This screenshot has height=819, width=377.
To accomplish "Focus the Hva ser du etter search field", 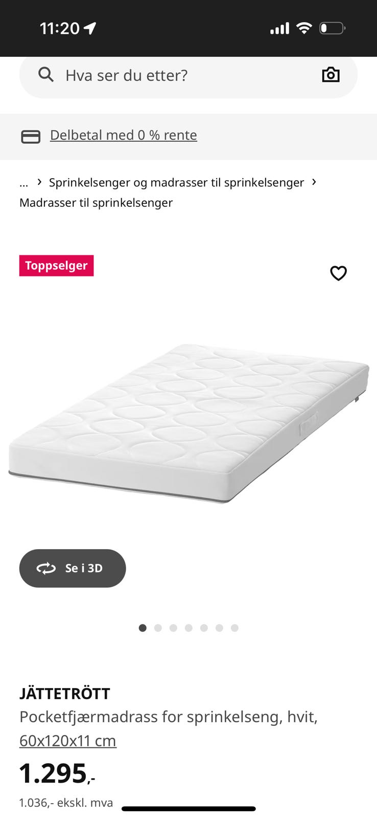I will click(x=188, y=75).
